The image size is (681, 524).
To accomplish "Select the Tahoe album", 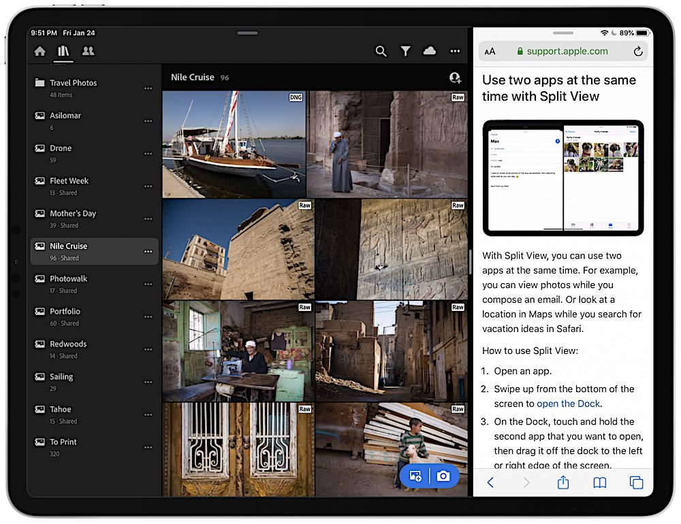I will point(94,414).
